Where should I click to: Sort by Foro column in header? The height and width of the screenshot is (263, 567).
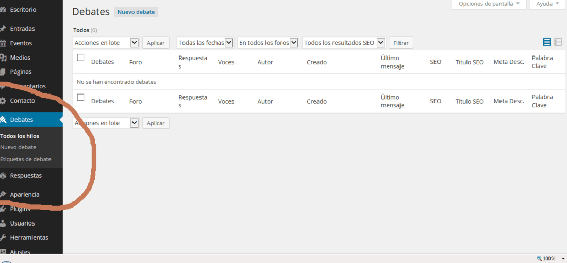tap(136, 62)
